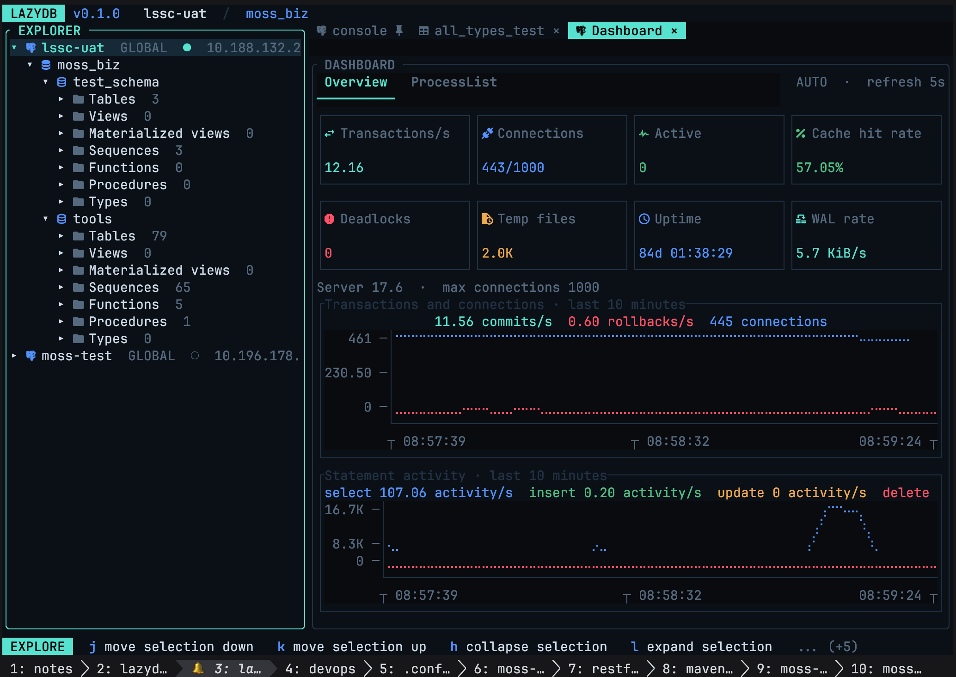Viewport: 956px width, 677px height.
Task: Expand the moss-test connection
Action: 14,356
